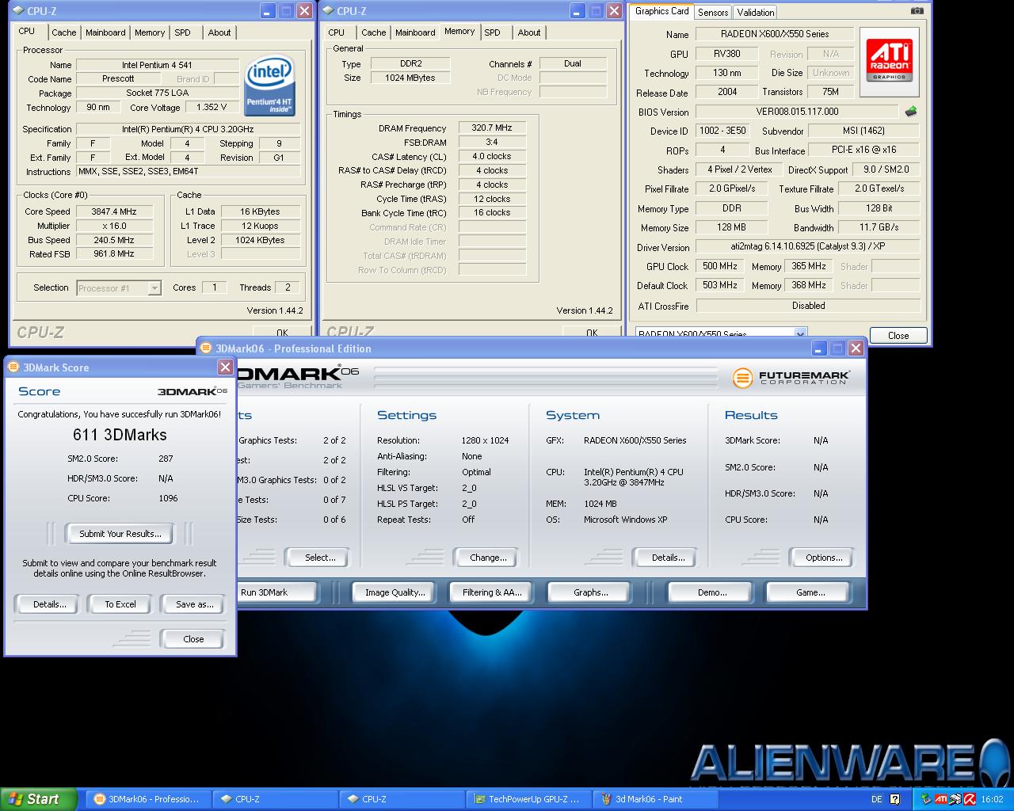Click Bus Interface value PCI-E x16 @ x16

[x=864, y=150]
